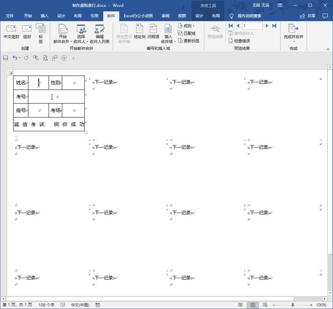Click 108 个字 word count
333x309 pixels.
pyautogui.click(x=46, y=305)
